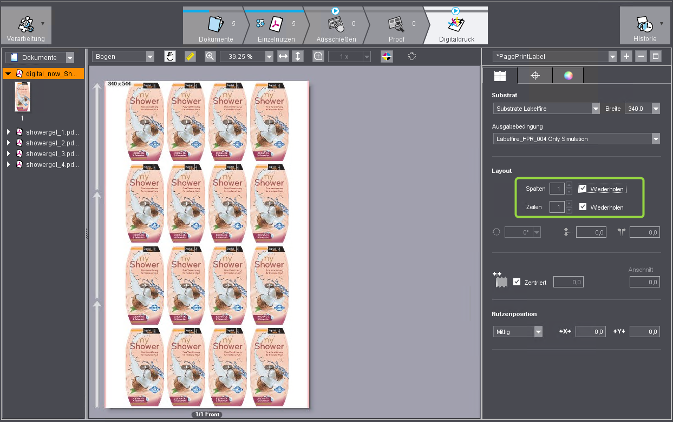Open the Bogen view dropdown
673x422 pixels.
coord(150,56)
